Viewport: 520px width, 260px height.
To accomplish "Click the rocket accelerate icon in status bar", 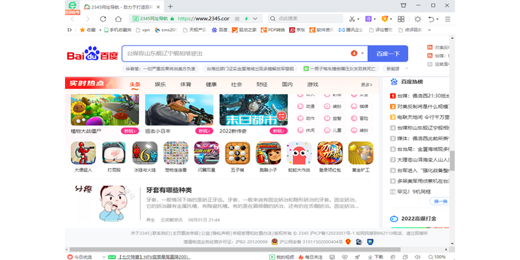I will 357,257.
